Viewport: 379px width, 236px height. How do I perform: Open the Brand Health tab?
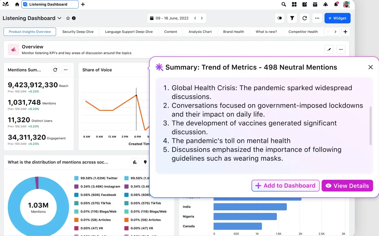233,32
